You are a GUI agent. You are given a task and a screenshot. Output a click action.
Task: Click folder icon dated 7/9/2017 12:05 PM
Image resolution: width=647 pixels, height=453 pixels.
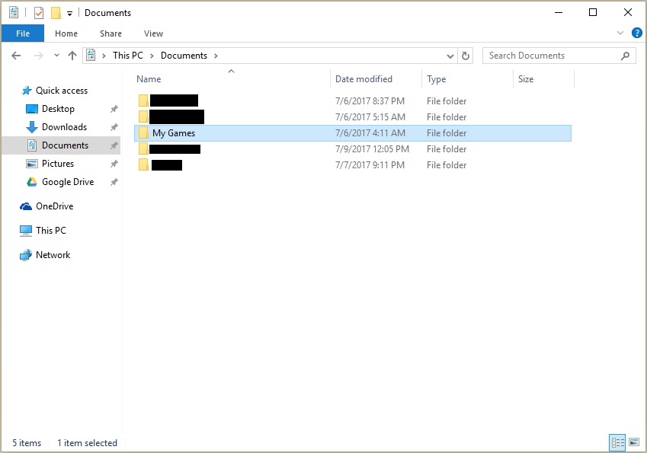click(143, 148)
